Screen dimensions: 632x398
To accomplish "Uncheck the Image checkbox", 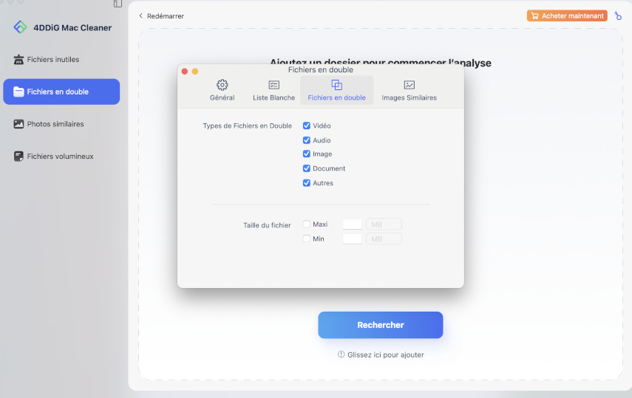I will (306, 154).
